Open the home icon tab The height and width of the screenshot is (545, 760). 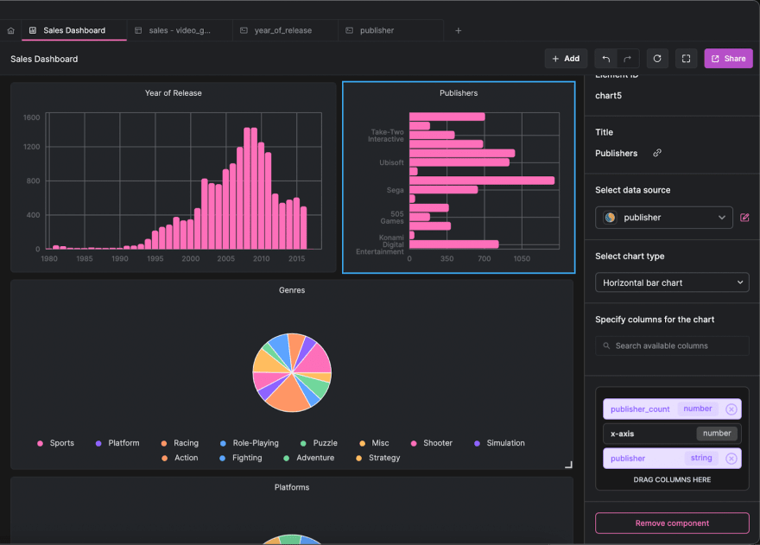(10, 30)
